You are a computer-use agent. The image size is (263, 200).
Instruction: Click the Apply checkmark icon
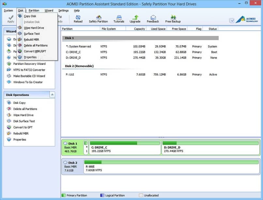[11, 19]
